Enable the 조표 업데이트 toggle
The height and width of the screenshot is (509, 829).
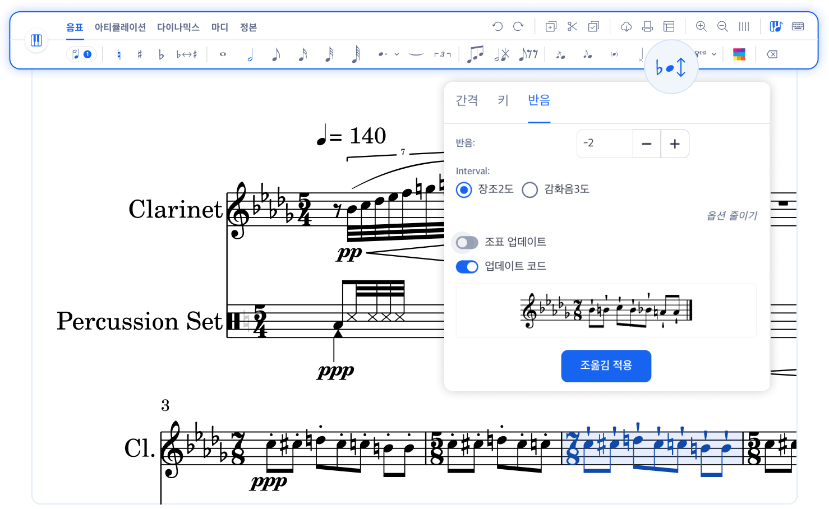[466, 242]
